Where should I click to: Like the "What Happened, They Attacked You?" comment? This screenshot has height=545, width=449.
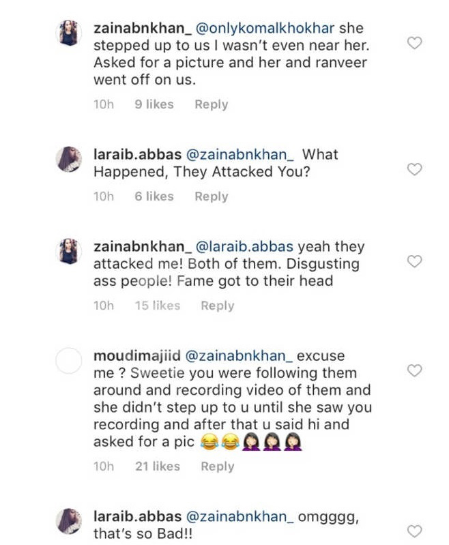(414, 169)
